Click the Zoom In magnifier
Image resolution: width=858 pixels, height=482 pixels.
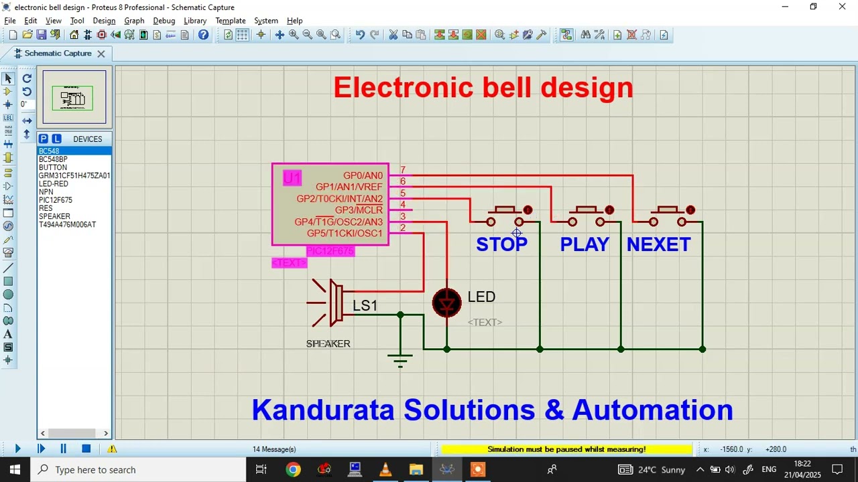[294, 35]
